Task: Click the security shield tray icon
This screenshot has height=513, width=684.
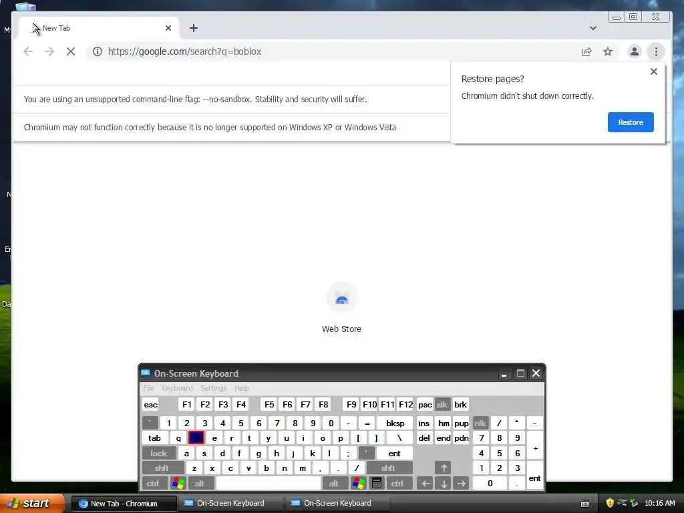Action: [609, 503]
